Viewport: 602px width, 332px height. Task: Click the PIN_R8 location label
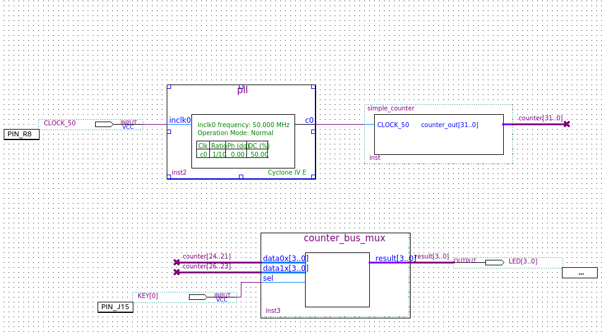22,135
